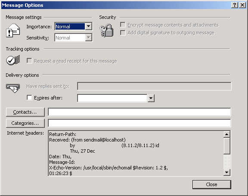Open the Expires after date dropdown arrow

(151, 98)
